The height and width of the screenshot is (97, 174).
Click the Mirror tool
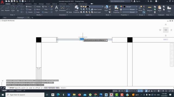click(x=37, y=9)
